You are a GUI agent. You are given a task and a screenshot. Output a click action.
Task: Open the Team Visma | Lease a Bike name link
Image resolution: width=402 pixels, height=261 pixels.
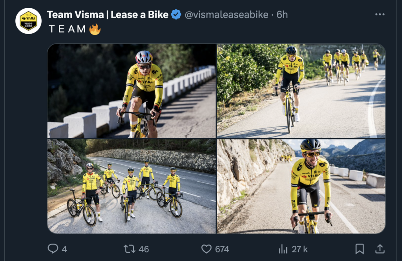107,15
